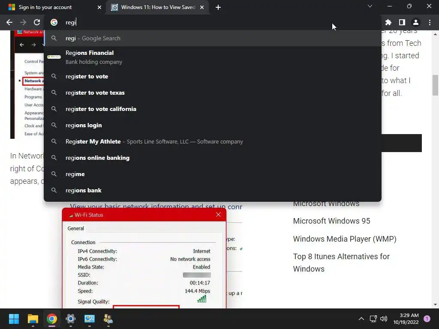Screen dimensions: 439x329
Task: Click Chrome icon in taskbar
Action: click(52, 319)
